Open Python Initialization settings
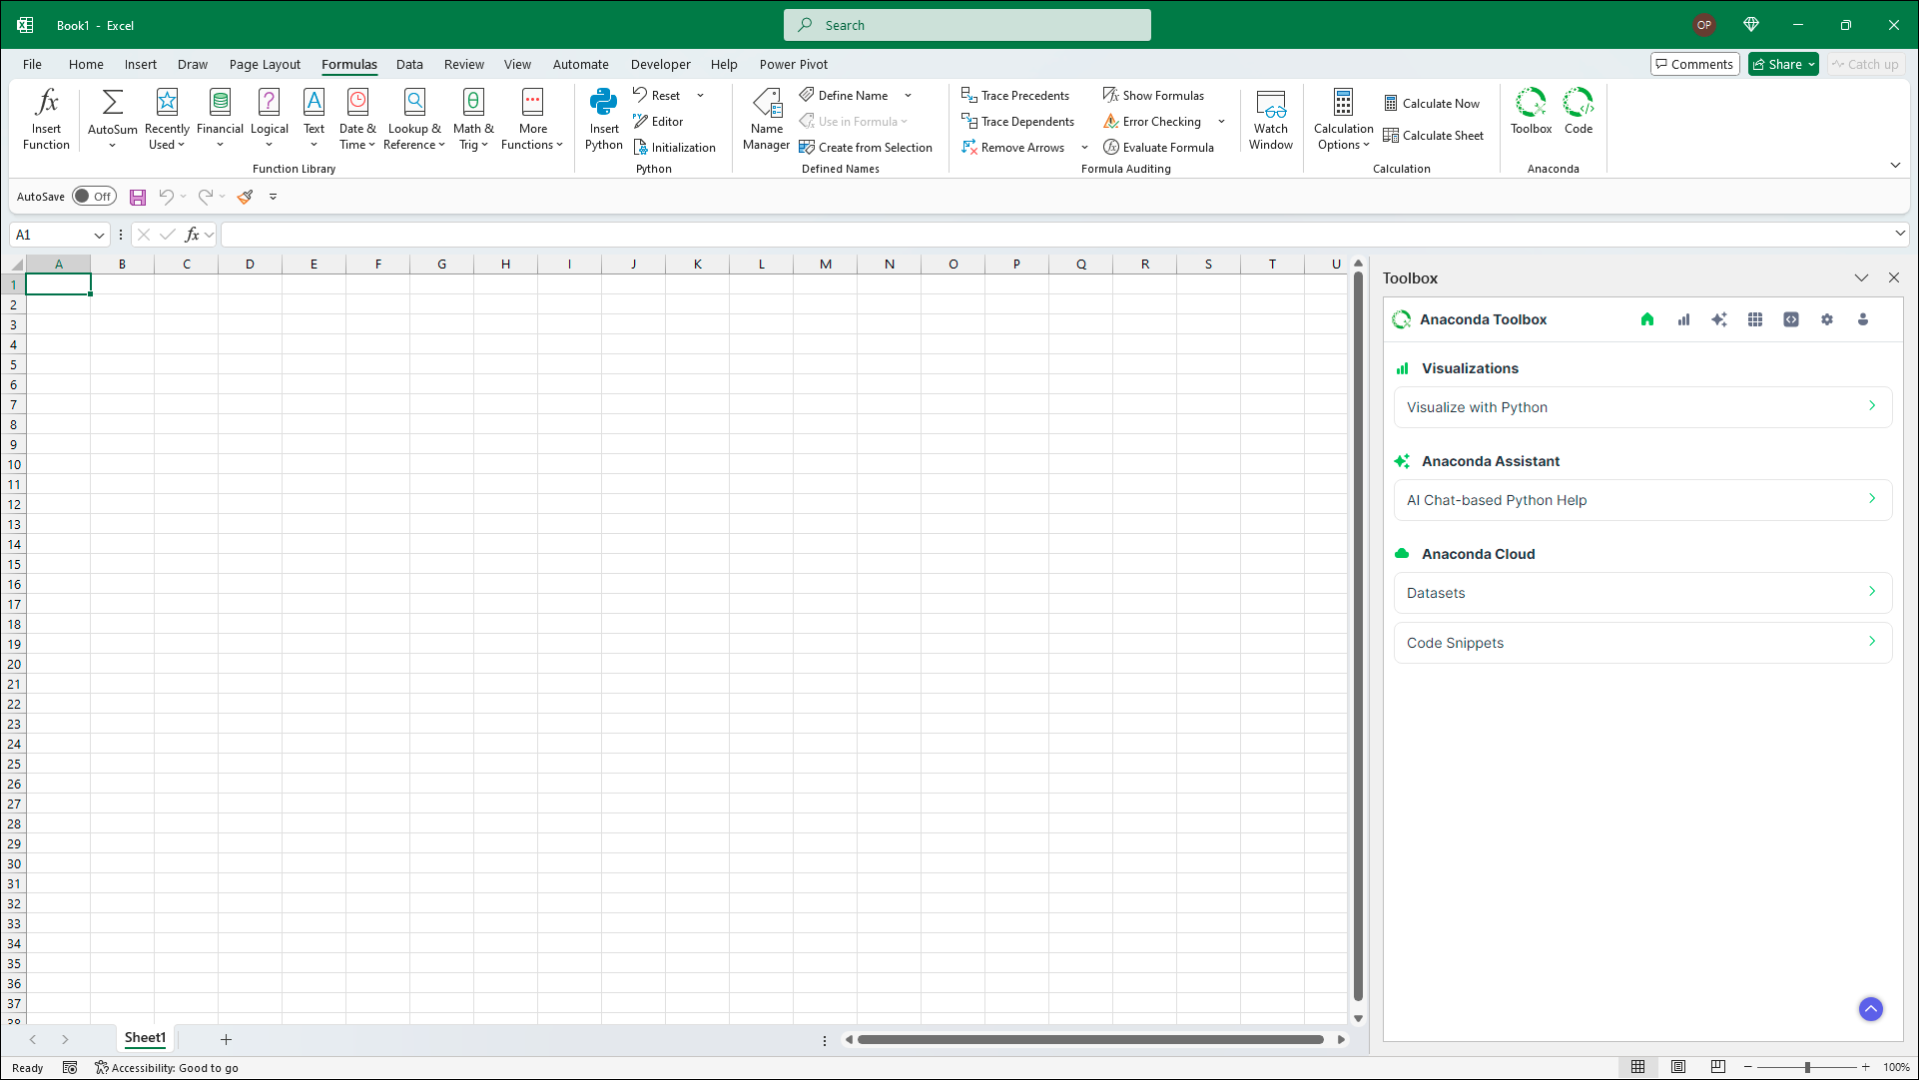 click(675, 148)
